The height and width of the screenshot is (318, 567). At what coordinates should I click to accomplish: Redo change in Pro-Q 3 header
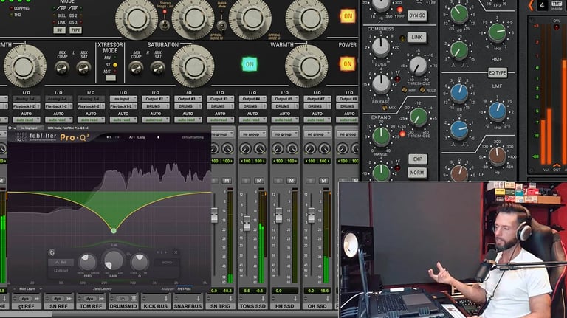click(x=117, y=137)
